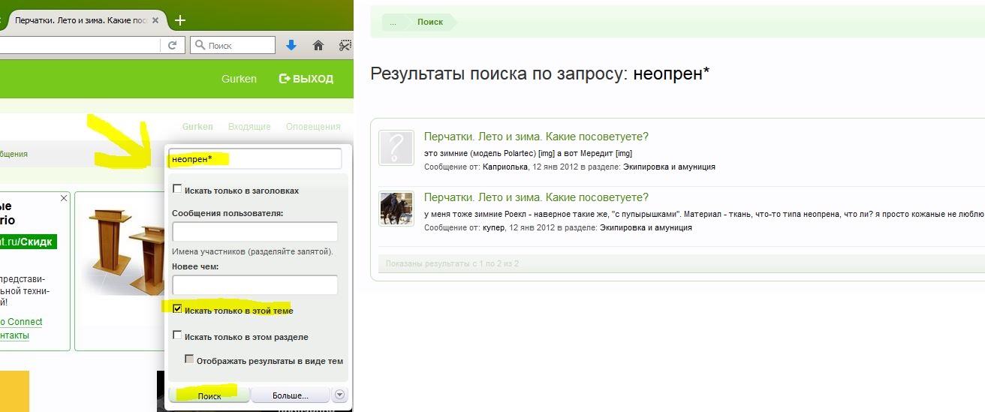Open a new browser tab
Viewport: 985px width, 412px height.
[x=180, y=20]
